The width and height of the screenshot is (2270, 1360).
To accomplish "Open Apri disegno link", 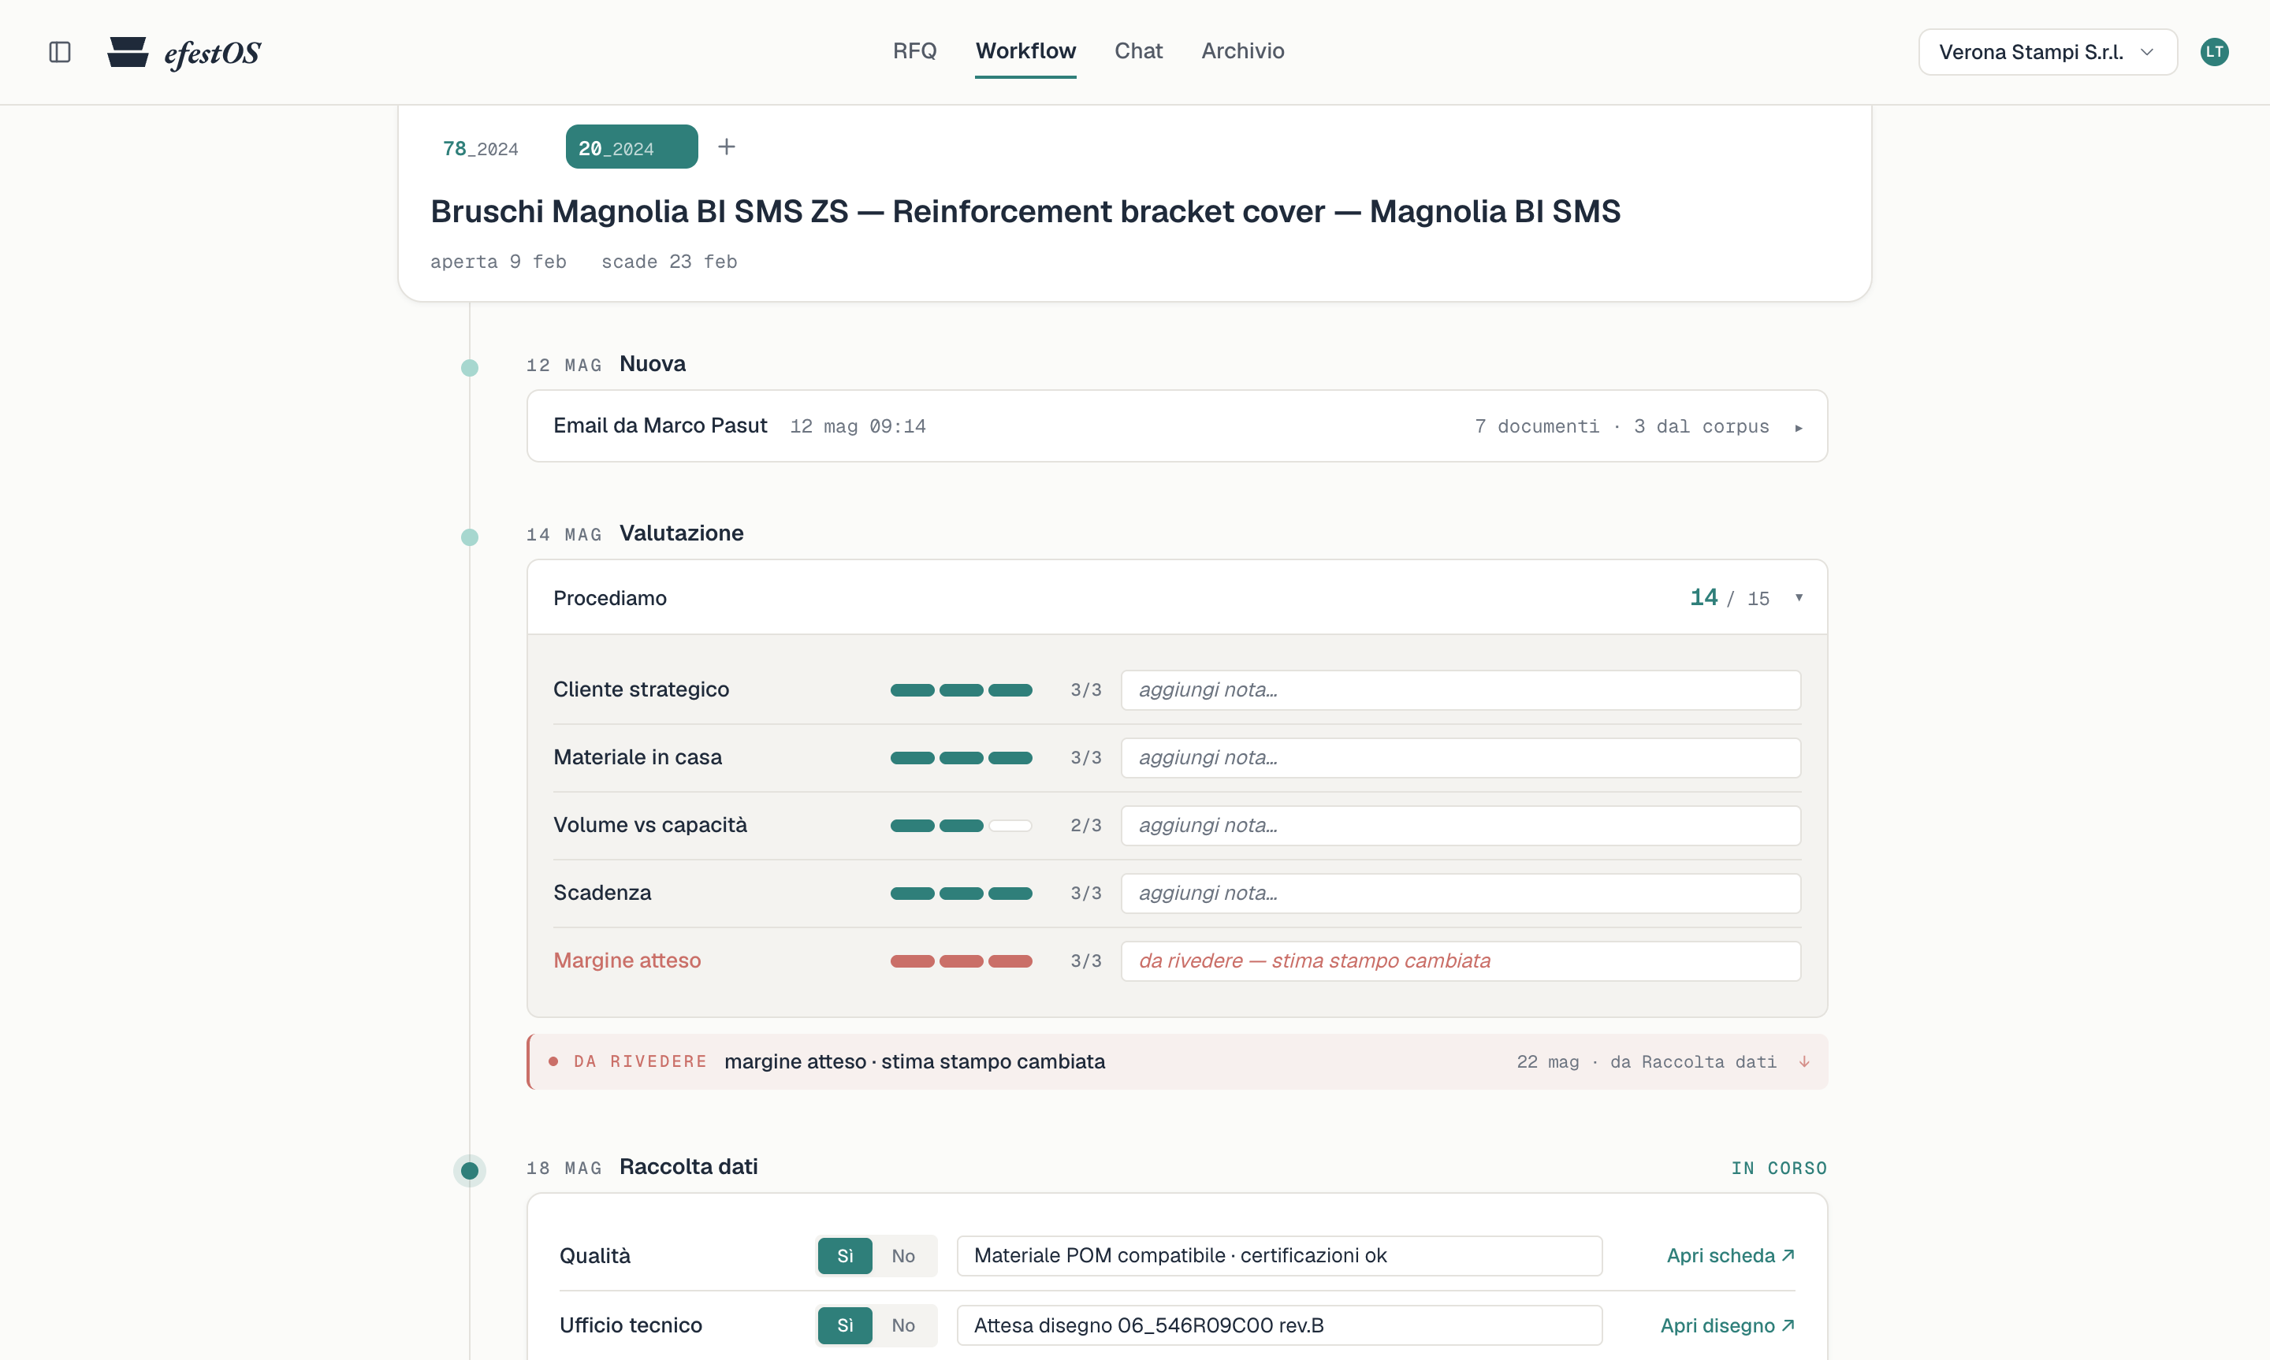I will tap(1727, 1325).
